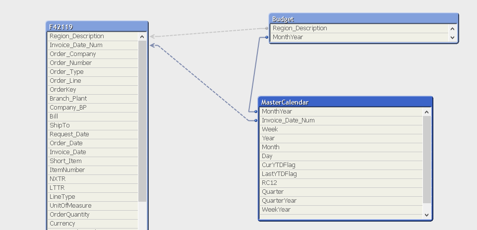This screenshot has height=230, width=477.
Task: Select the Order_Type field
Action: pos(93,72)
